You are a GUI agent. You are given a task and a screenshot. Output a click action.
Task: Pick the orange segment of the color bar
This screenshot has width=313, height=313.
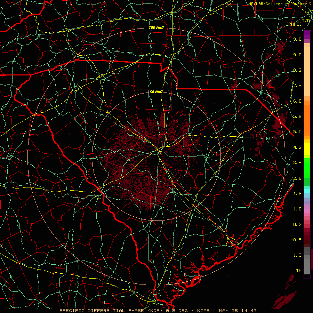[307, 120]
